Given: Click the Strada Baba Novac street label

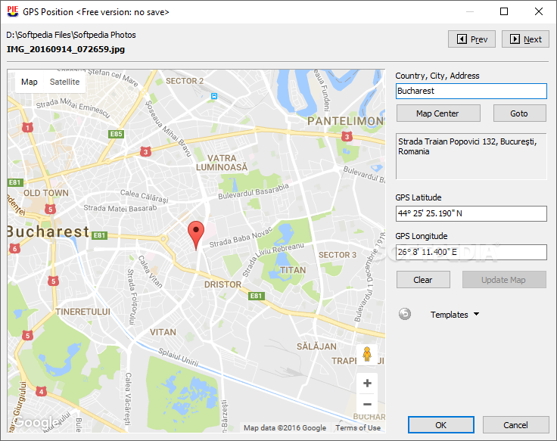Looking at the screenshot, I should (241, 238).
